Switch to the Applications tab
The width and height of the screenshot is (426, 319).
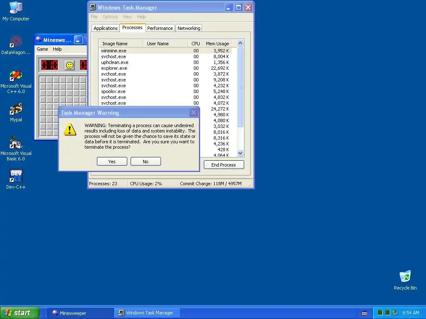pyautogui.click(x=105, y=28)
